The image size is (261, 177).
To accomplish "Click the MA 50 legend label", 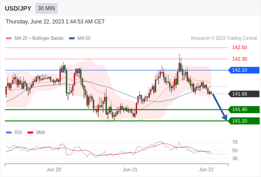I will point(84,38).
